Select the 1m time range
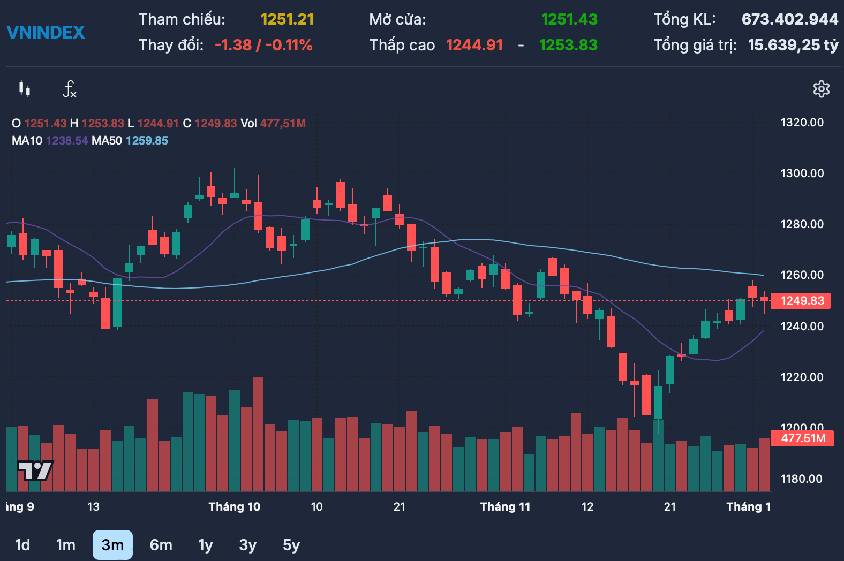 click(x=66, y=545)
